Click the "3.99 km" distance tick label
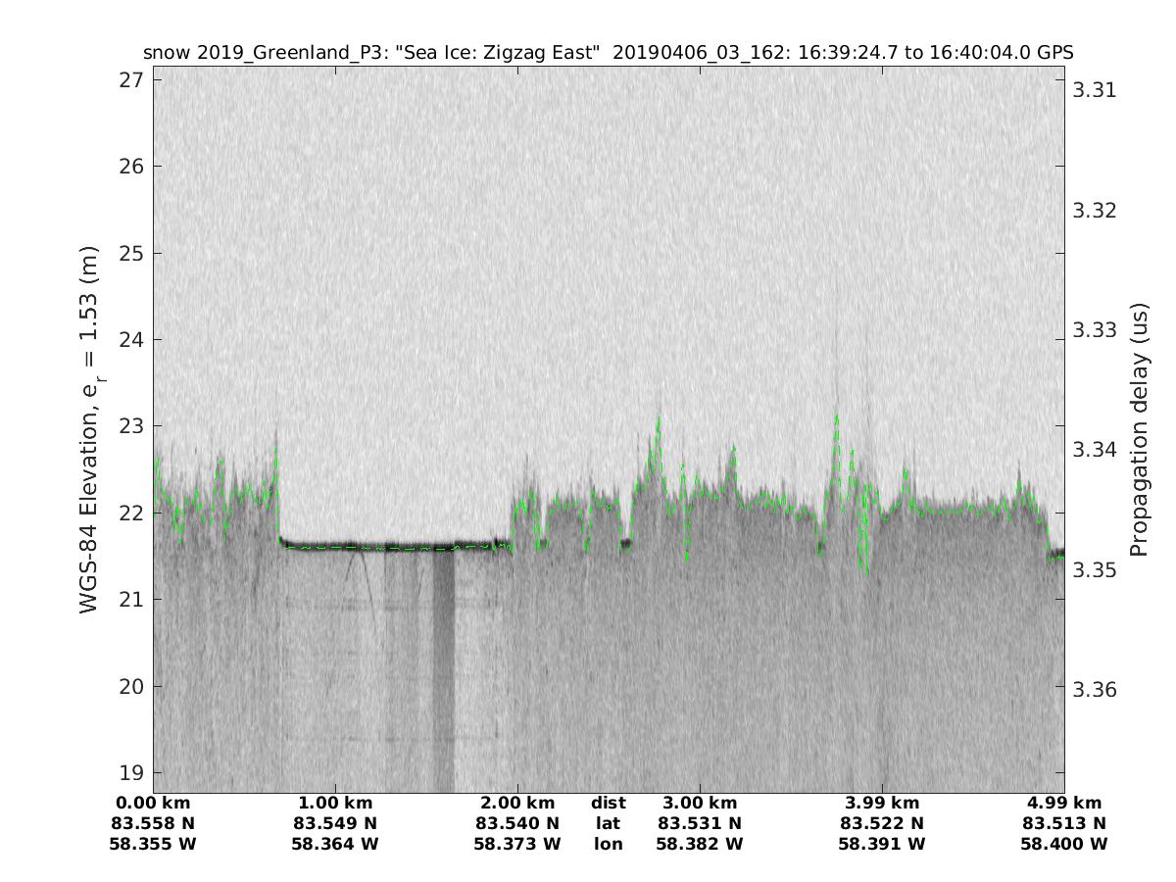 tap(881, 804)
